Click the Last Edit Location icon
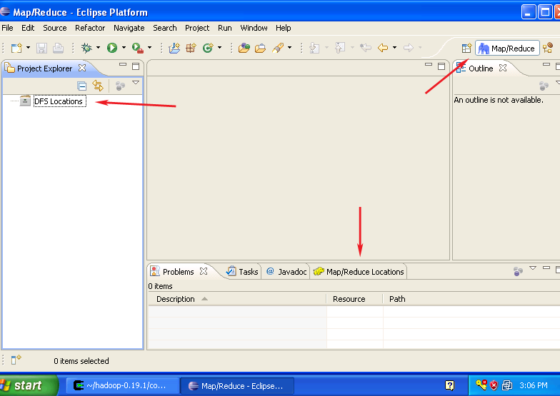Screen dimensions: 560x396 (366, 48)
